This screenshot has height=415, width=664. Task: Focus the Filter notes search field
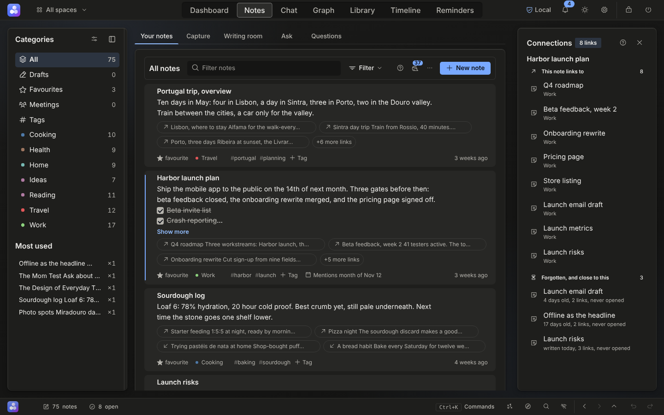[264, 68]
